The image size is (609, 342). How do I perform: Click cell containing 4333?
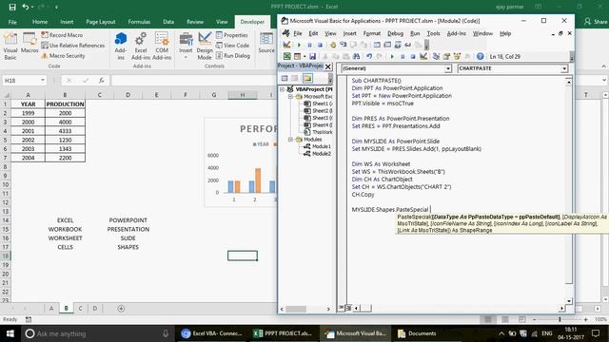click(x=65, y=131)
